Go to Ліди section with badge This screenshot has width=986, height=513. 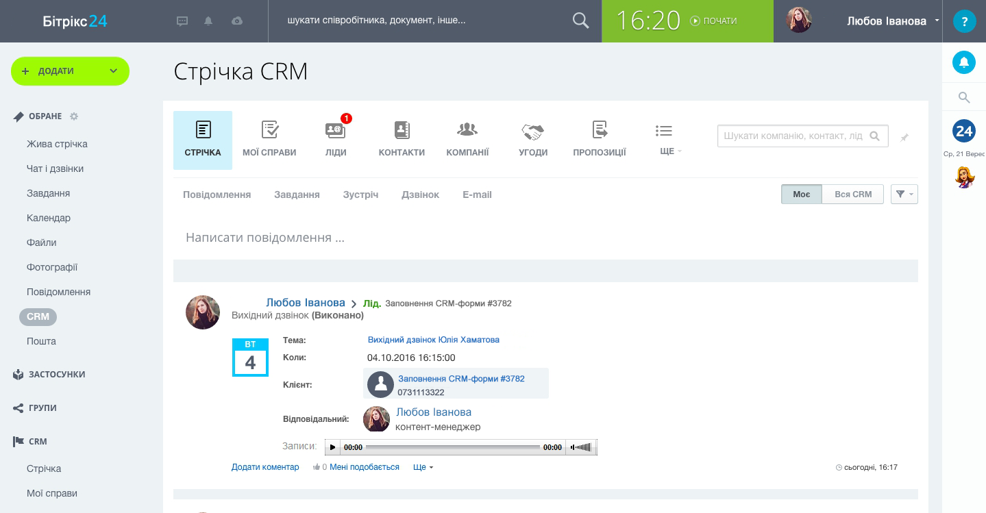click(x=336, y=139)
